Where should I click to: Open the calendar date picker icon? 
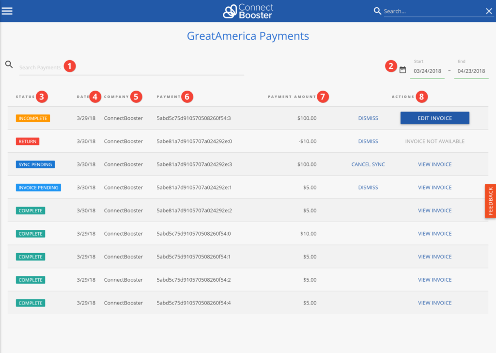pos(403,70)
